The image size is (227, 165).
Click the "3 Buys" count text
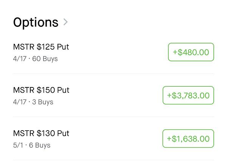43,102
